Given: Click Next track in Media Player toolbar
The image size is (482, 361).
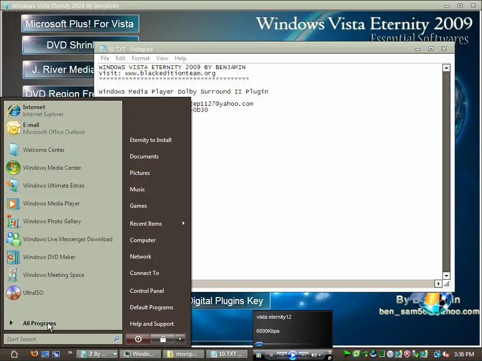Looking at the screenshot, I should coord(304,355).
